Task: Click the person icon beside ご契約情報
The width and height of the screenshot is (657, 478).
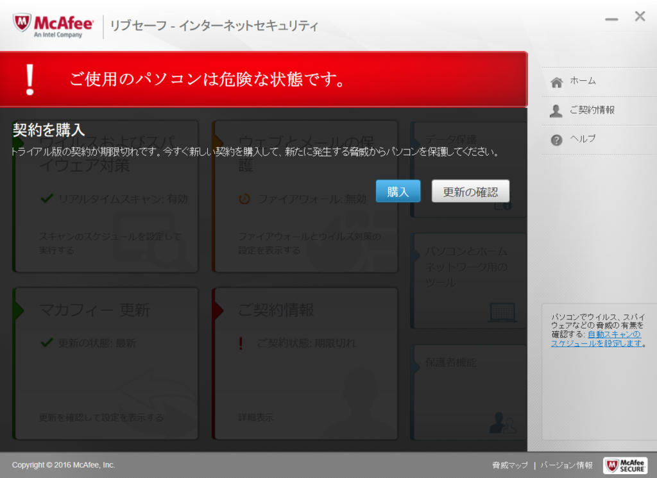Action: coord(556,111)
